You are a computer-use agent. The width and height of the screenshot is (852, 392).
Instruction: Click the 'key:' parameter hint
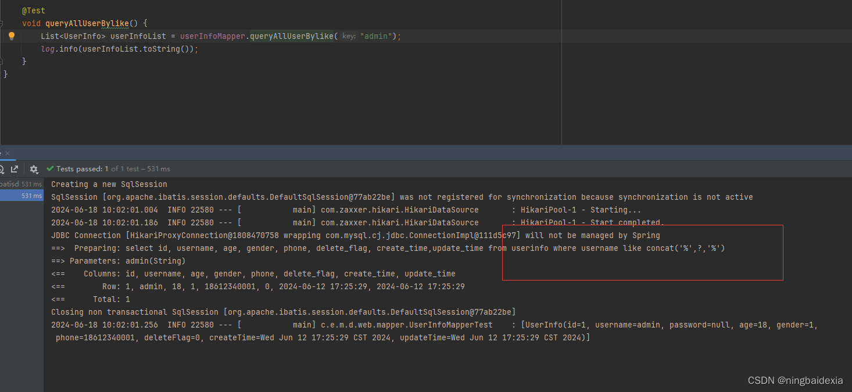(x=349, y=36)
